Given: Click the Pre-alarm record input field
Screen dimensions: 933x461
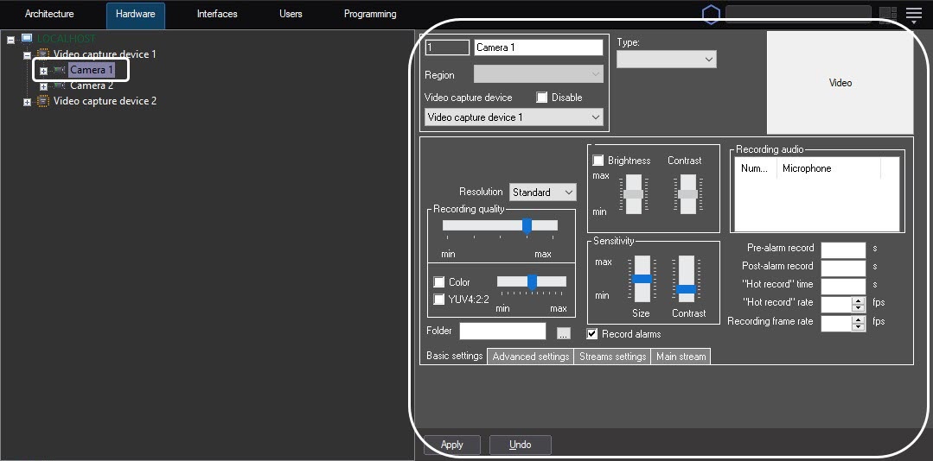Looking at the screenshot, I should 842,249.
